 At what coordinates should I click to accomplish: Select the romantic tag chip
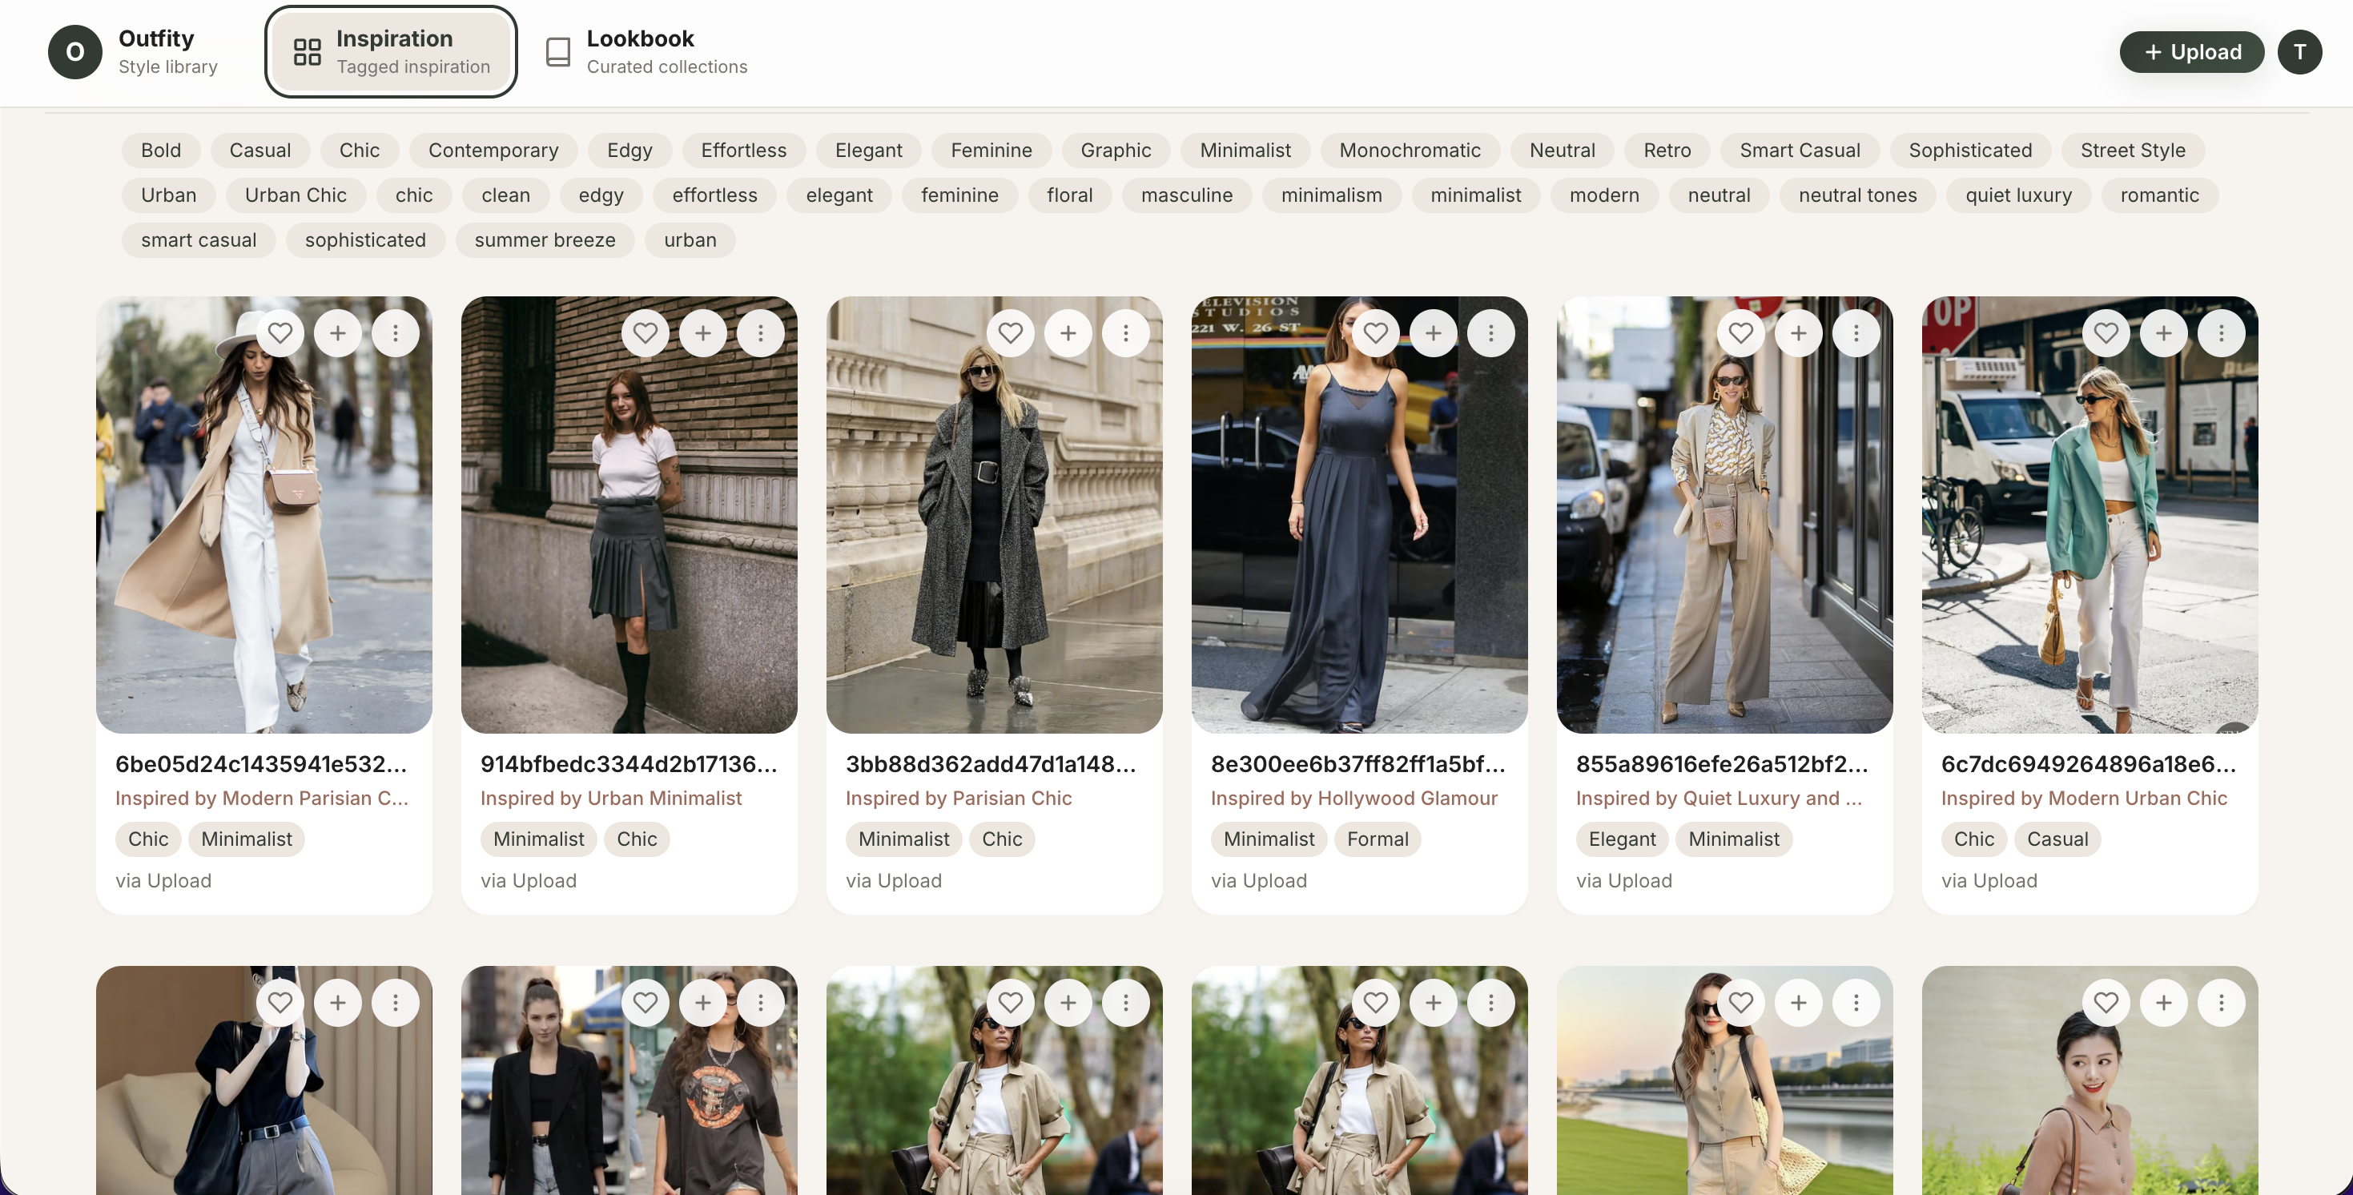click(2159, 195)
